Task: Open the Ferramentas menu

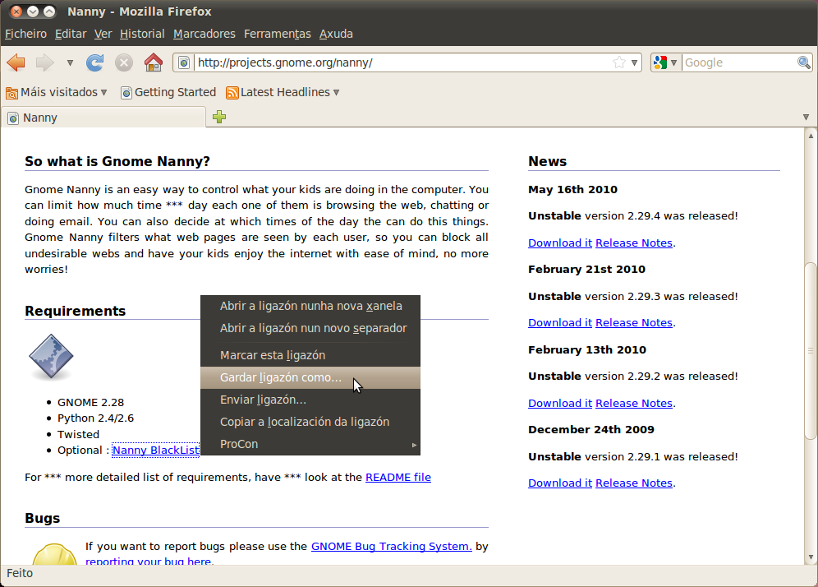Action: 278,34
